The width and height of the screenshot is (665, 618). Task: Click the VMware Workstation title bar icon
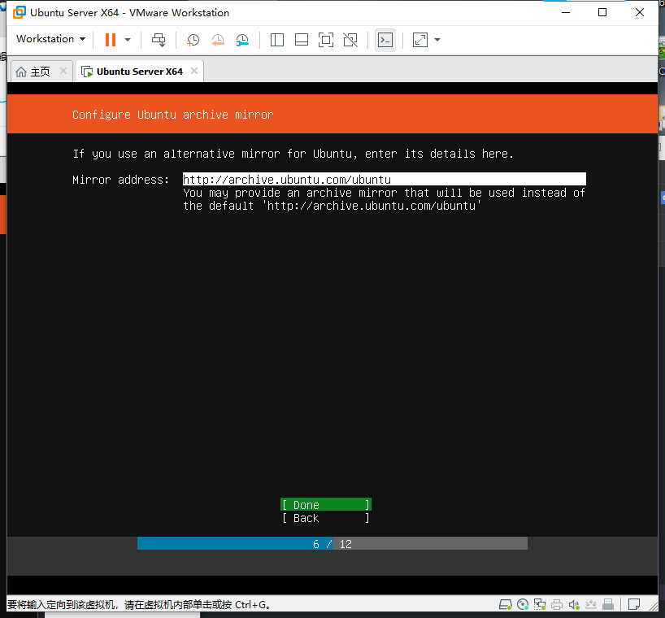point(19,13)
